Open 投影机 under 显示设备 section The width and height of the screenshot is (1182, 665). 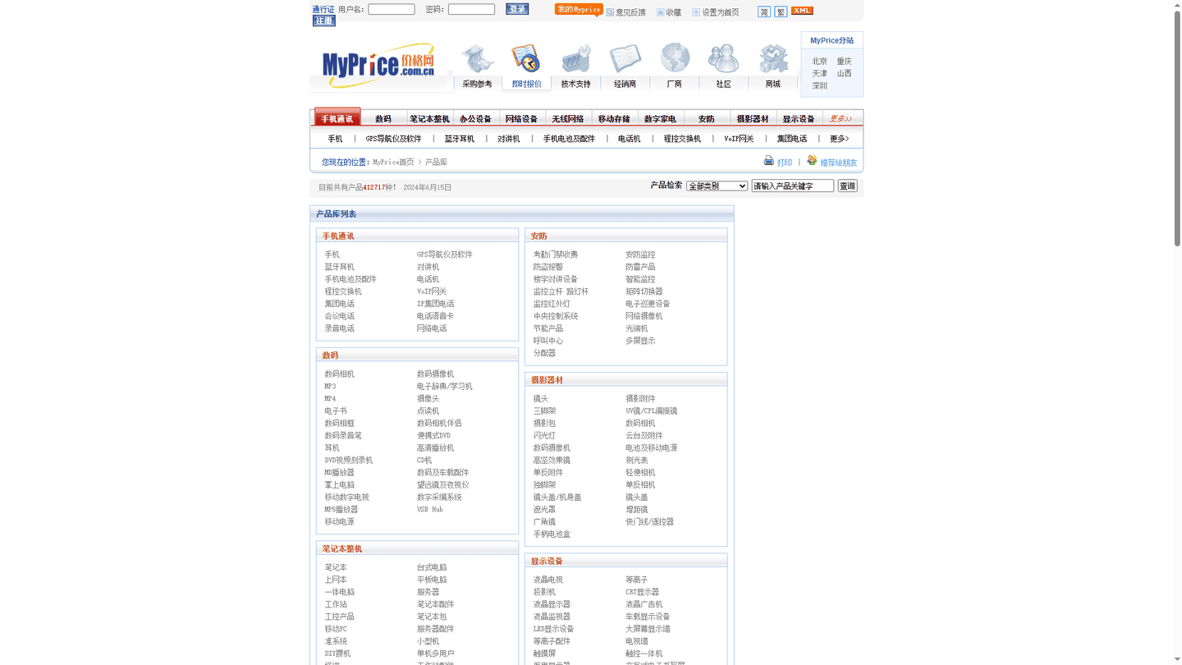click(x=544, y=593)
